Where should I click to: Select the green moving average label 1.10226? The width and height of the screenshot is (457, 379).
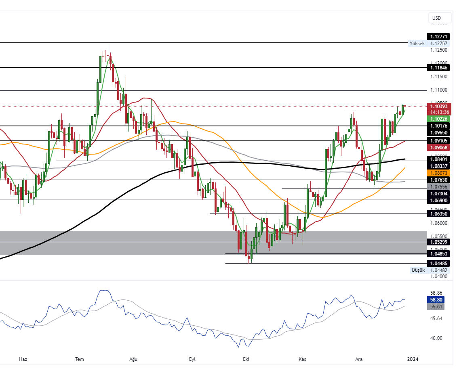tap(438, 119)
